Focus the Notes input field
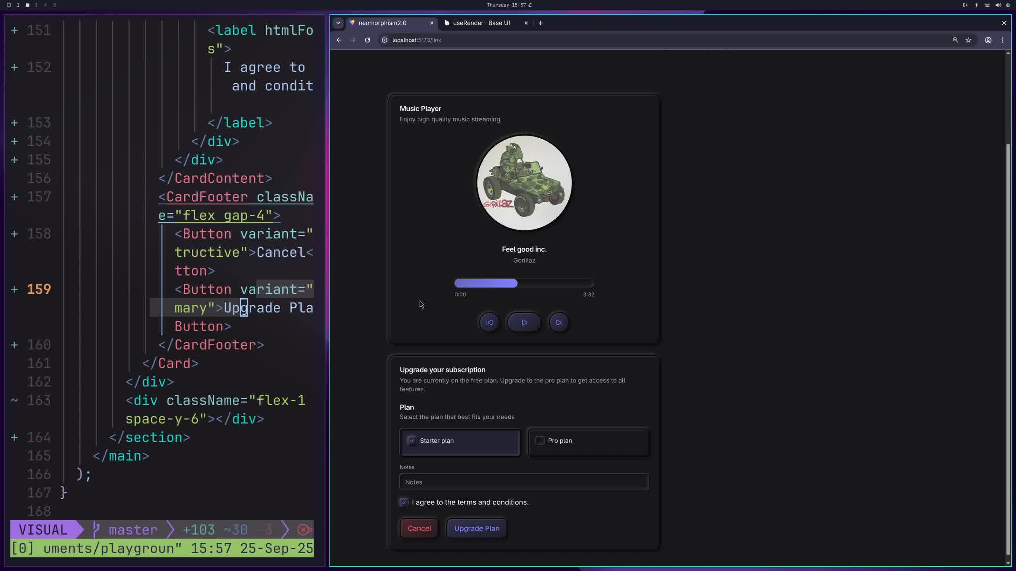 click(524, 482)
